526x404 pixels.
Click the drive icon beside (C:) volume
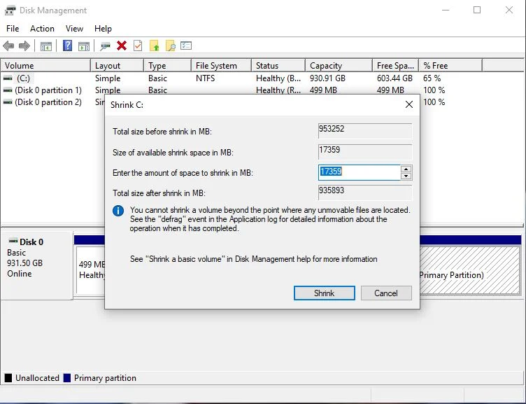click(8, 78)
